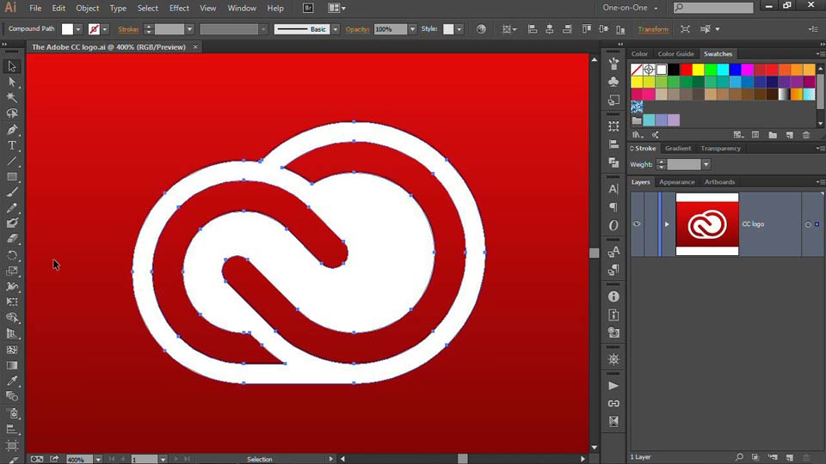
Task: Open the fill color dropdown arrow
Action: click(x=78, y=29)
